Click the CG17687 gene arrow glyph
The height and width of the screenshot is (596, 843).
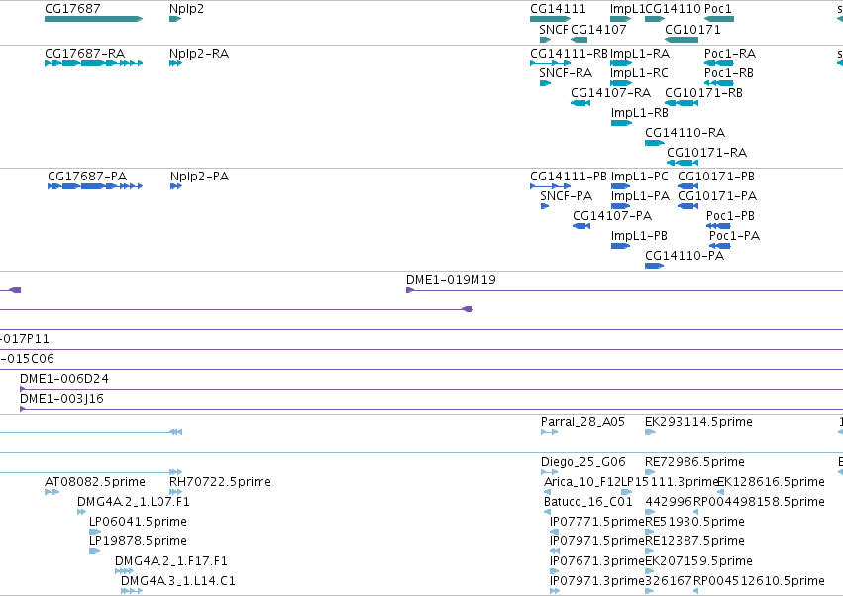93,19
